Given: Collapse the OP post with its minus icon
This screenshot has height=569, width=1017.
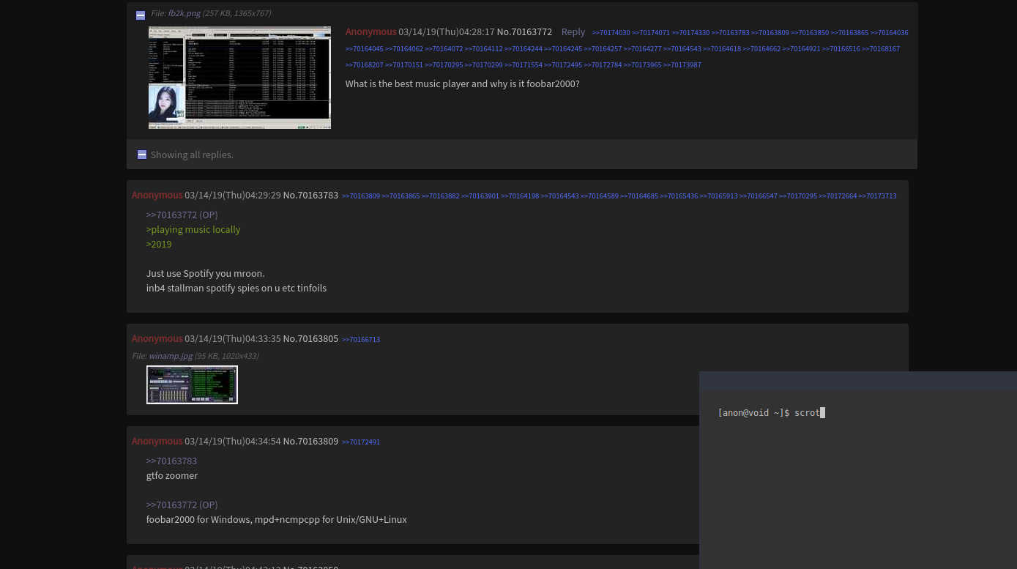Looking at the screenshot, I should [140, 15].
